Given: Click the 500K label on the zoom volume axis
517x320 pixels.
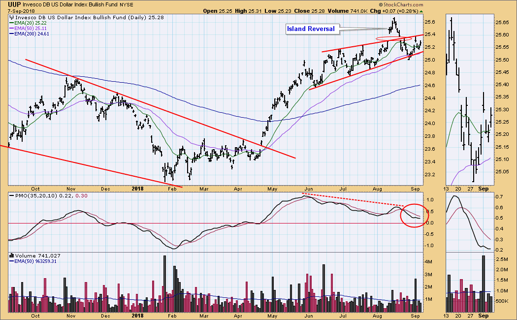Looking at the screenshot, I should coord(502,302).
